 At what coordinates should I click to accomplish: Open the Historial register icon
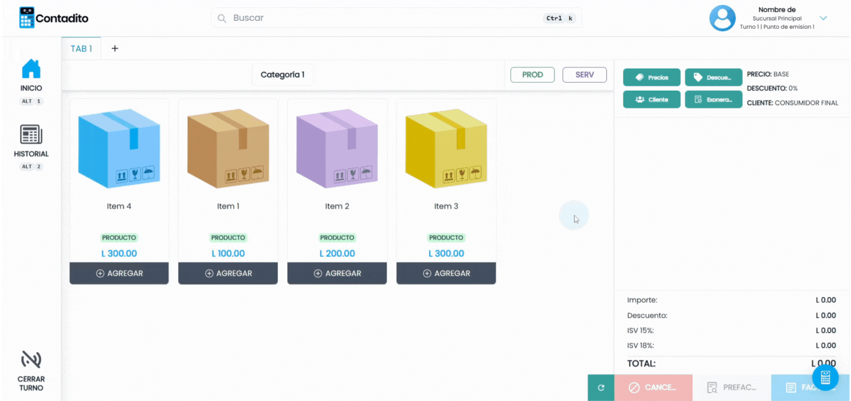[31, 134]
